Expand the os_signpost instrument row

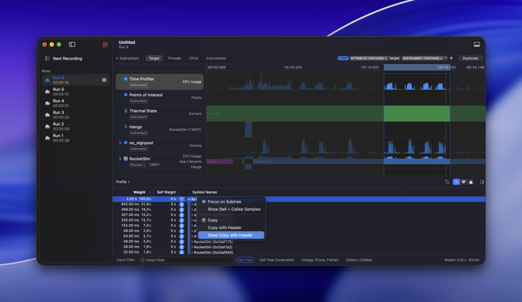(120, 143)
